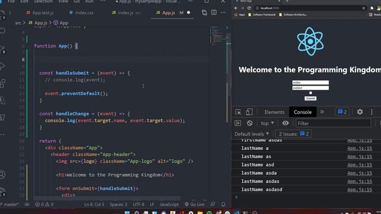Image resolution: width=381 pixels, height=214 pixels.
Task: Open Source Control view in activity bar
Action: click(x=2, y=49)
